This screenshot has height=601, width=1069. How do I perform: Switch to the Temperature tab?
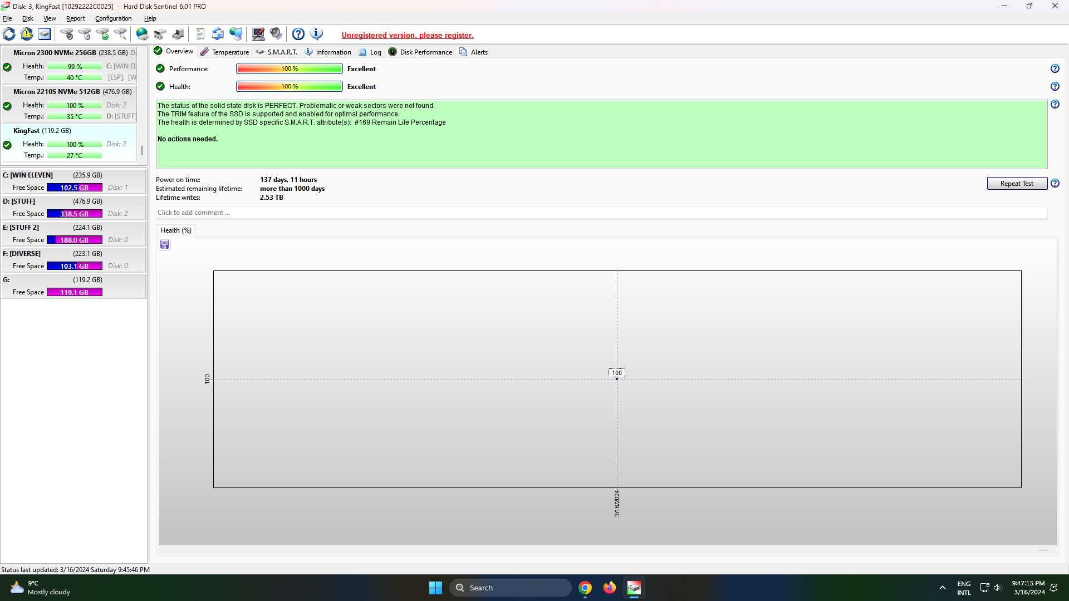pos(224,52)
